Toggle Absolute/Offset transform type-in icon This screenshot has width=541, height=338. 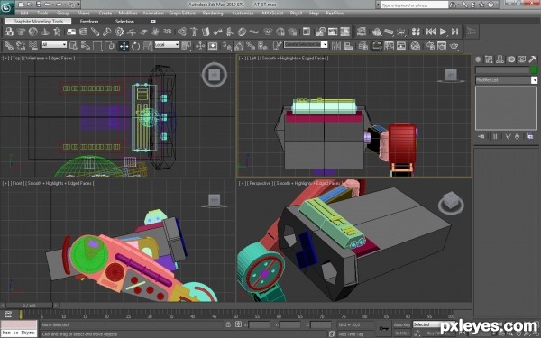238,324
